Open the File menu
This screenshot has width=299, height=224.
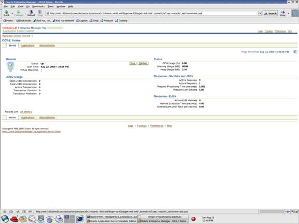6,6
